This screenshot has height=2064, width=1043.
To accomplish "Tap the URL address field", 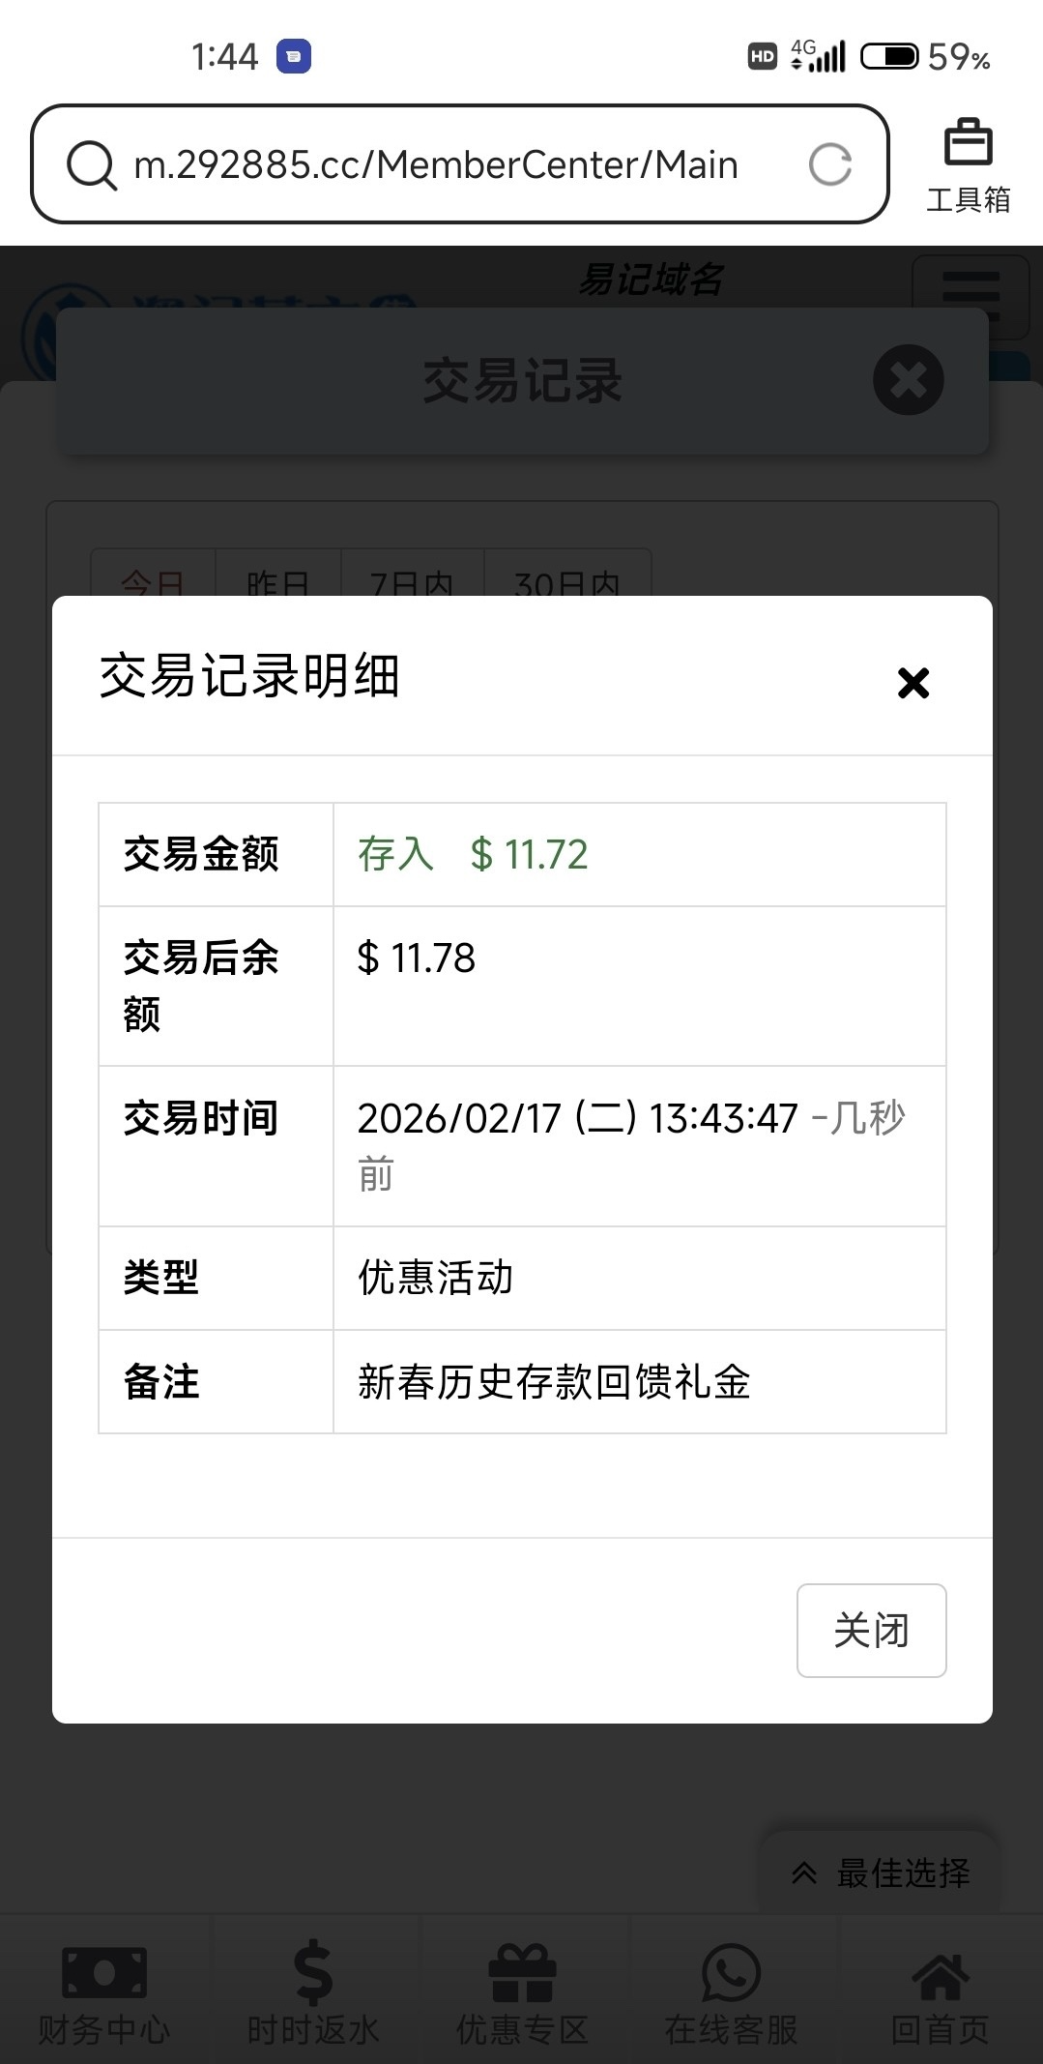I will [435, 165].
